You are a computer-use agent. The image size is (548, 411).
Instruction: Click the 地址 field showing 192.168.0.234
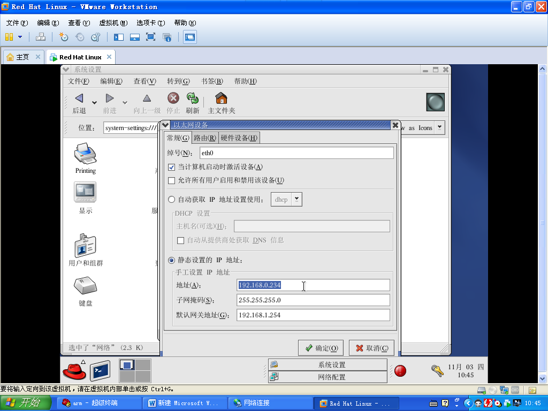pyautogui.click(x=313, y=285)
